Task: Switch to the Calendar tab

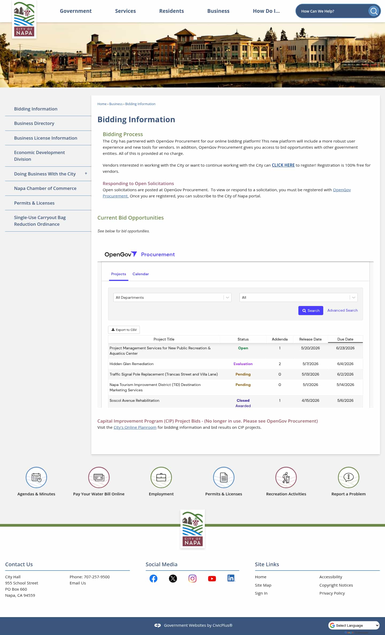Action: point(141,274)
